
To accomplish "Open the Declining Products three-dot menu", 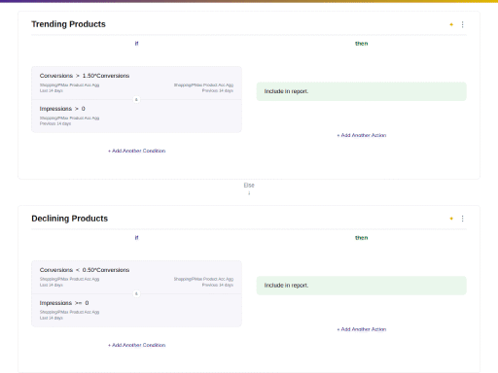I will 462,219.
